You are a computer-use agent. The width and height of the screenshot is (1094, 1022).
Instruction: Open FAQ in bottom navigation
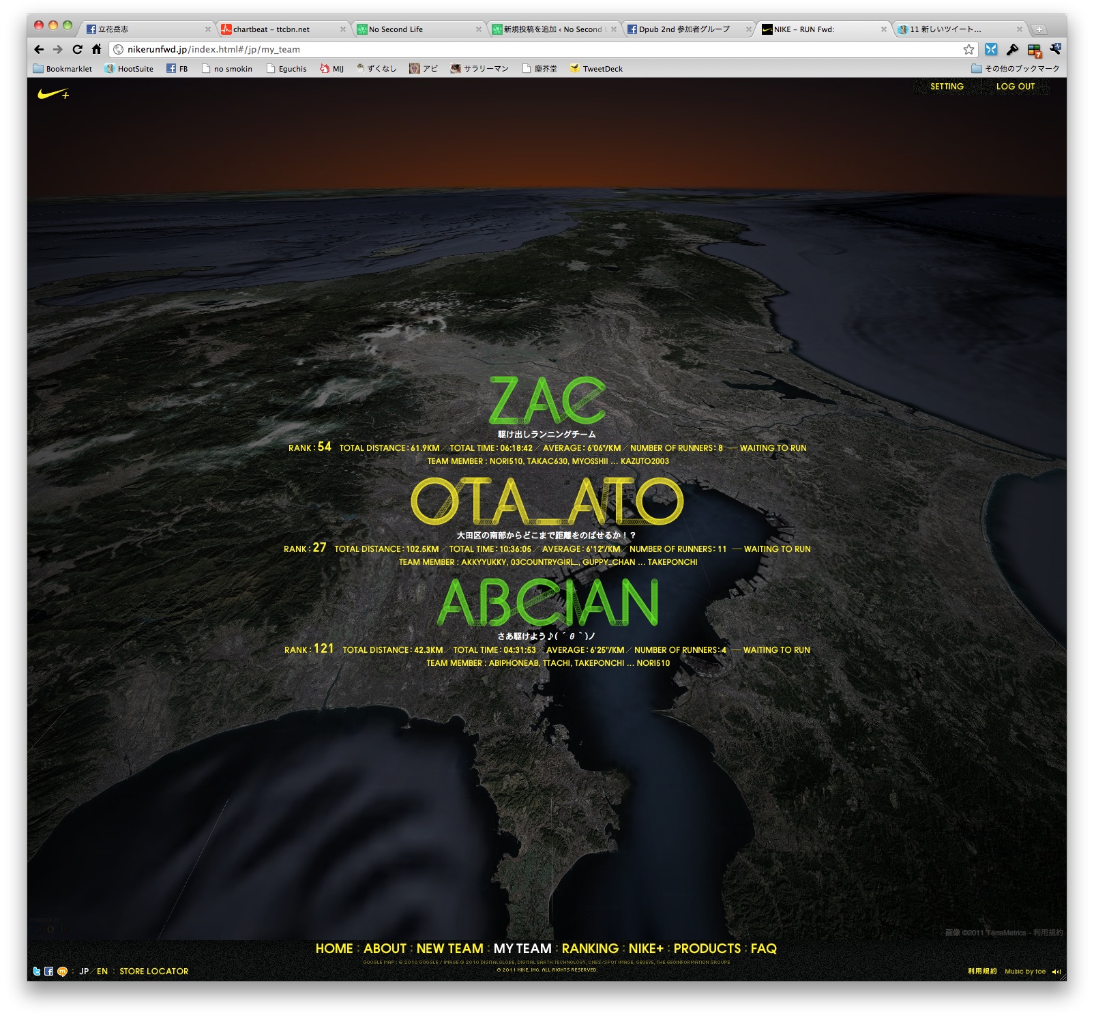coord(764,948)
